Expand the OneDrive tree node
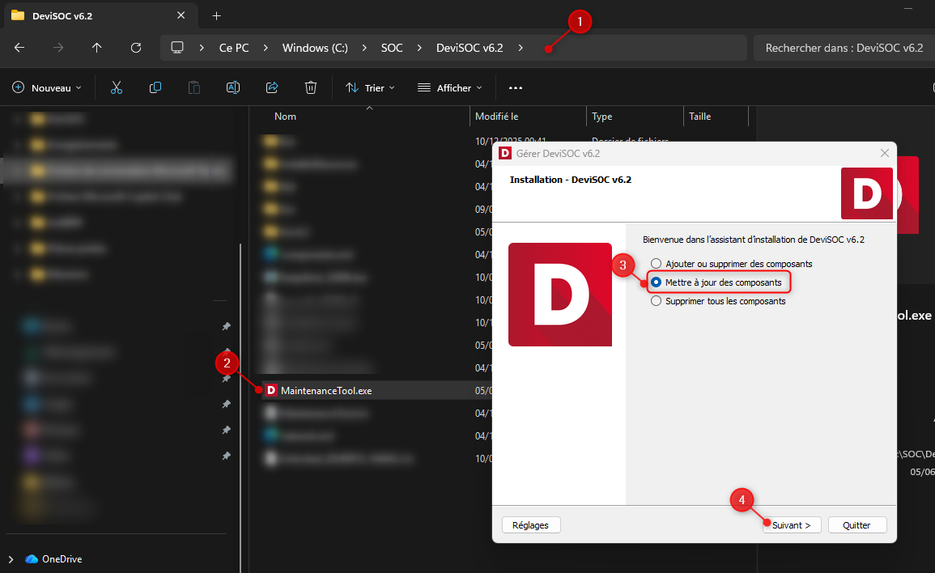935x573 pixels. tap(11, 559)
